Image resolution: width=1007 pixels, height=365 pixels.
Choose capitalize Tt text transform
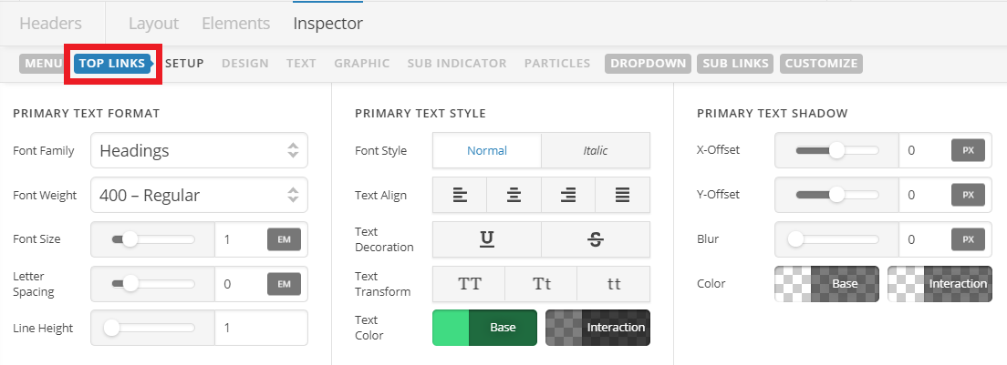542,284
